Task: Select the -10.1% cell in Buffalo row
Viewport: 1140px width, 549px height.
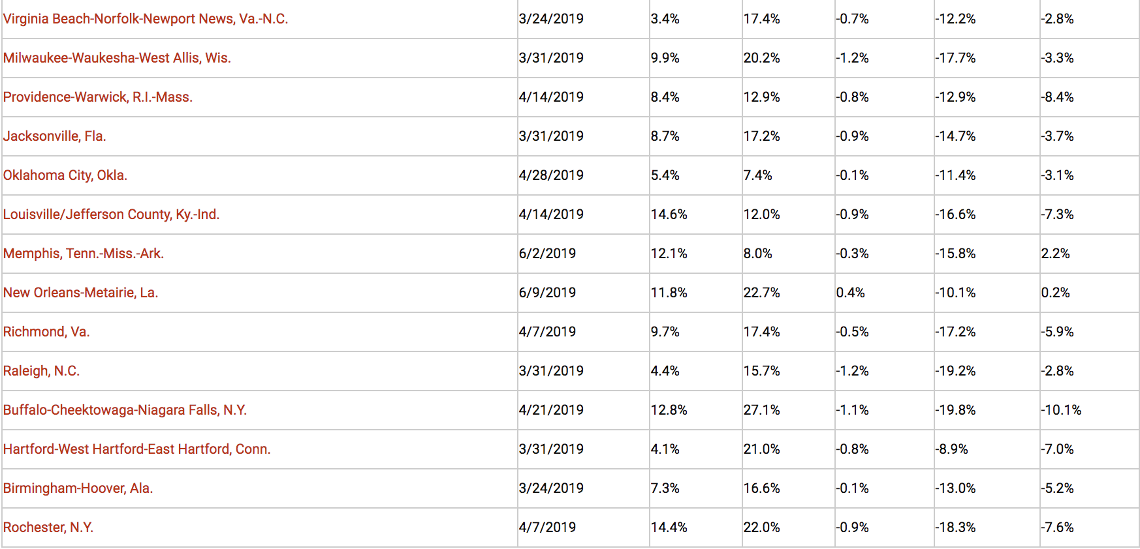Action: coord(1061,410)
